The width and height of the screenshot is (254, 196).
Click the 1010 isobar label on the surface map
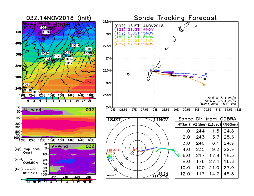[89, 49]
